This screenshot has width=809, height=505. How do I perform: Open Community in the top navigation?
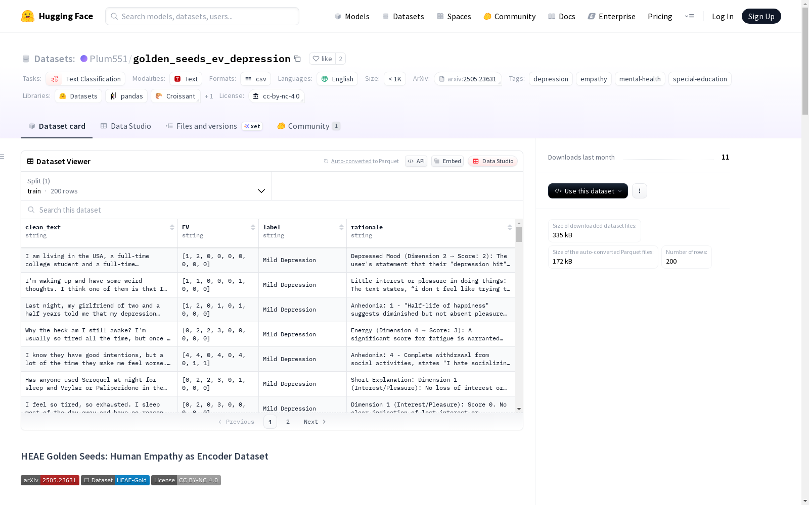pyautogui.click(x=510, y=16)
